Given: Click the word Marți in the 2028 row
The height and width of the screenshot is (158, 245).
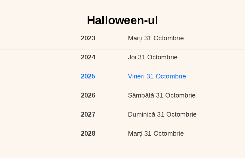Looking at the screenshot, I should 135,134.
